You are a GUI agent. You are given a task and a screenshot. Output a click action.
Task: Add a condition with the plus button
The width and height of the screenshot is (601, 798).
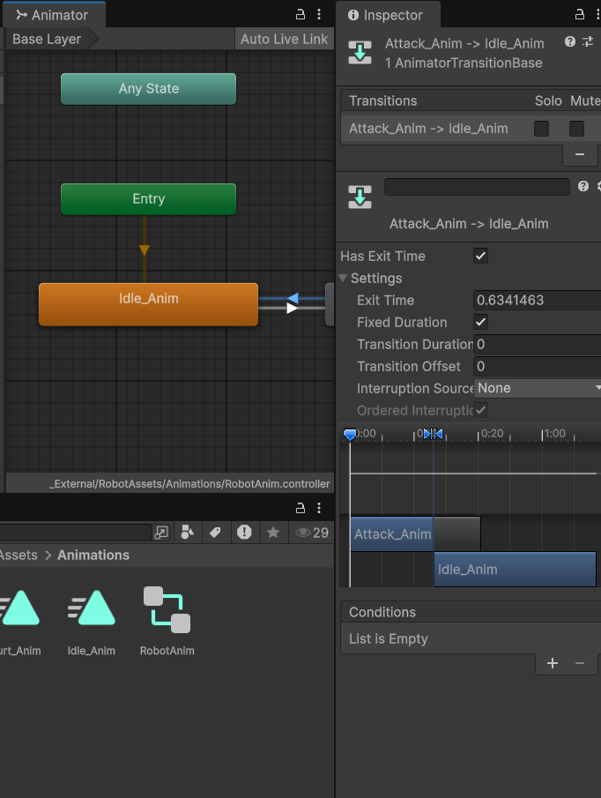tap(553, 663)
